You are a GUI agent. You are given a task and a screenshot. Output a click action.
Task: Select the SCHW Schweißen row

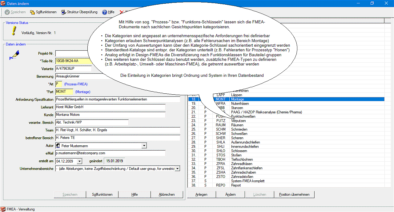pos(286,134)
